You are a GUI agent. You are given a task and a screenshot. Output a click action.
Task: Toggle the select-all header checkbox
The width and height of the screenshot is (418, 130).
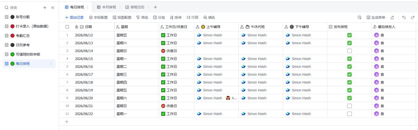tap(67, 27)
